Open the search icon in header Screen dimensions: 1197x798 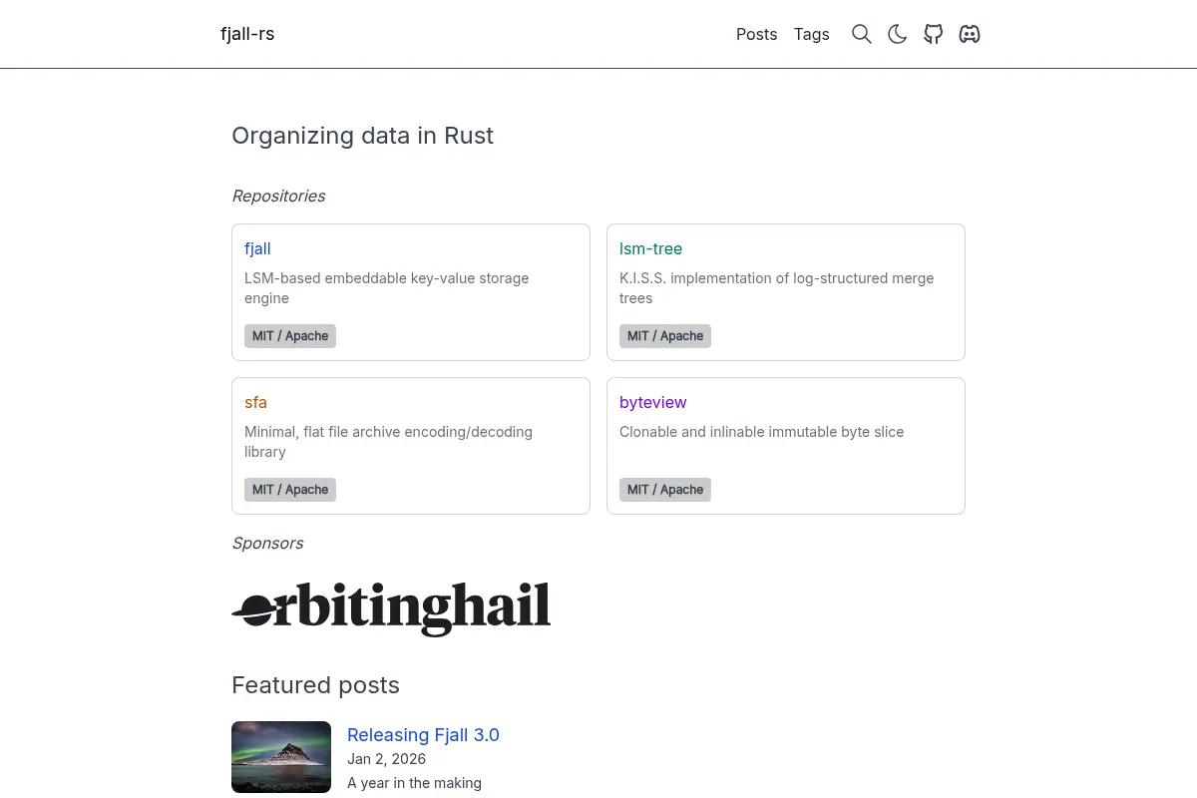(x=862, y=34)
